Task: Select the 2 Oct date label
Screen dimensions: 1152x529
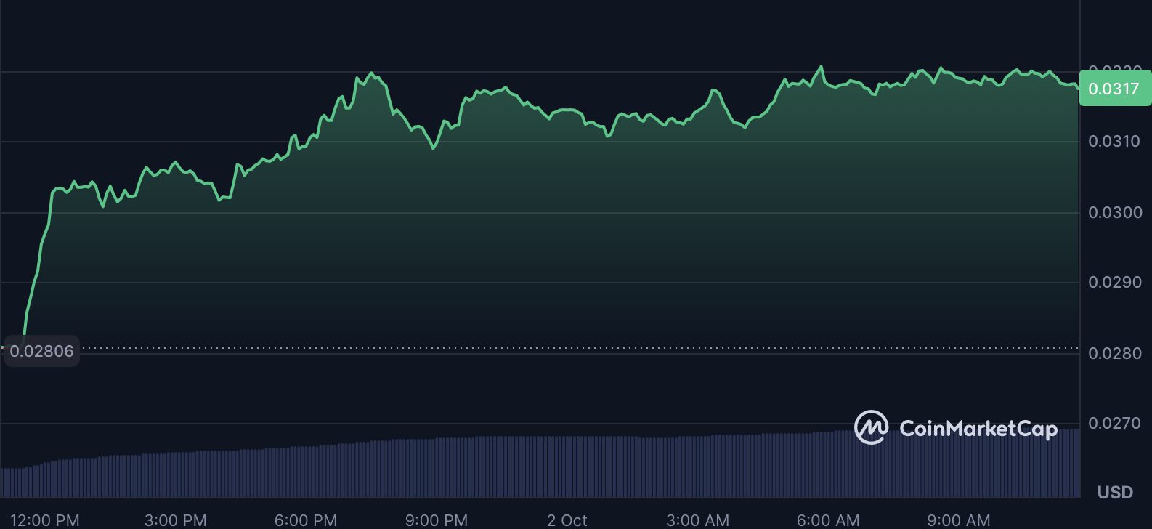Action: (x=567, y=520)
